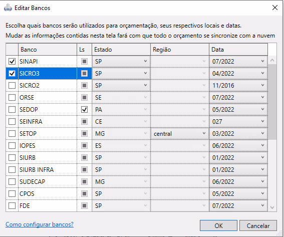Toggle the Ls checkbox for ORSE
The width and height of the screenshot is (284, 237).
pyautogui.click(x=84, y=98)
